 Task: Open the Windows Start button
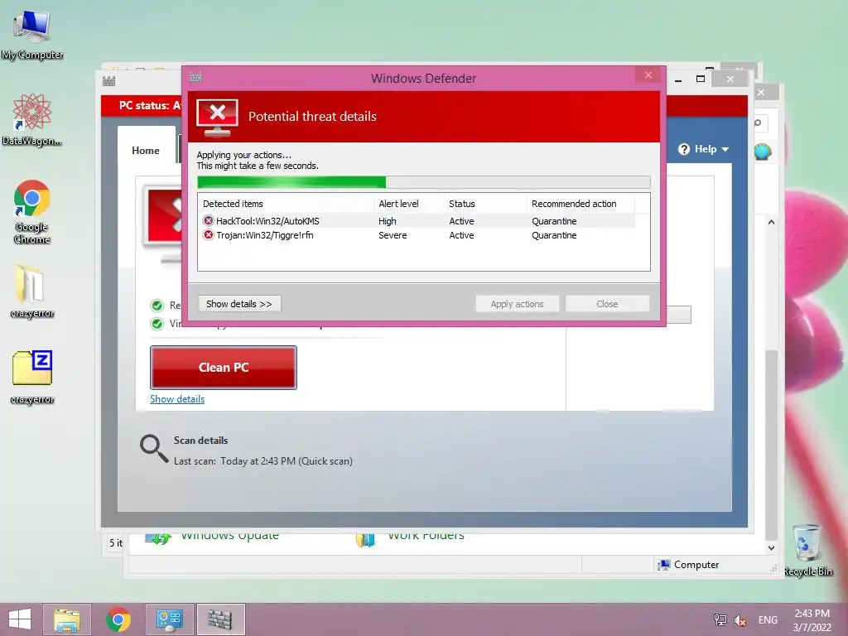point(20,619)
